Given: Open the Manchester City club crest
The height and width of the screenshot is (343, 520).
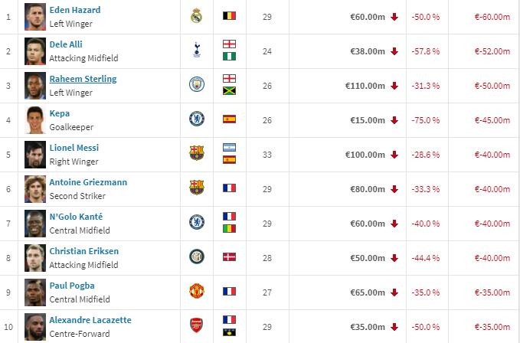Looking at the screenshot, I should [197, 84].
